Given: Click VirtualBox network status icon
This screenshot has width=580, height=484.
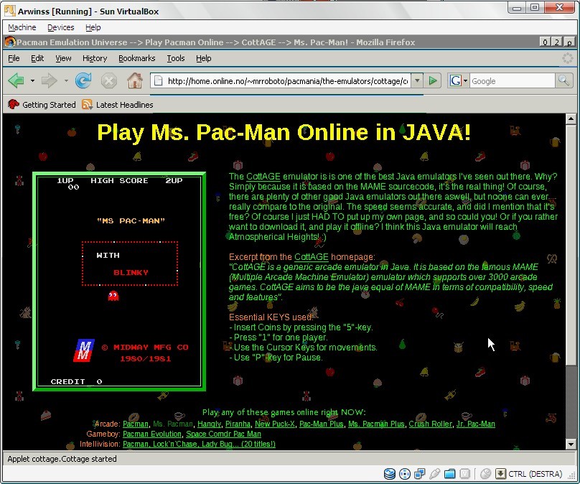Looking at the screenshot, I should click(420, 474).
